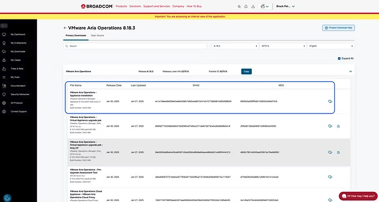Go back using the arrow beside the title
The image size is (379, 202).
pyautogui.click(x=65, y=28)
